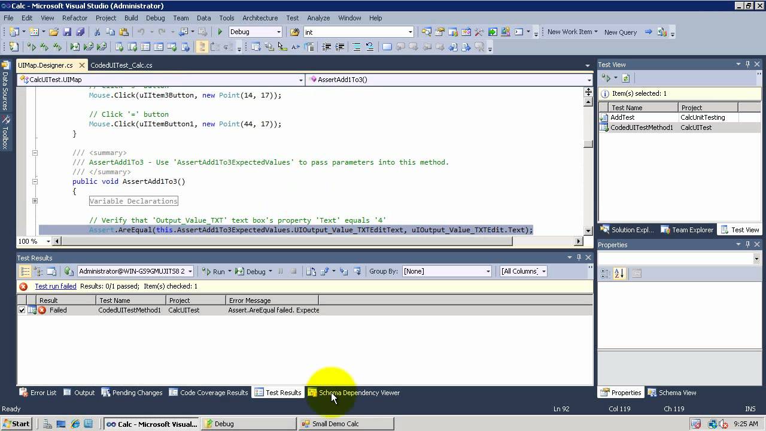Click the Save icon in toolbar
766x431 pixels.
pyautogui.click(x=67, y=32)
